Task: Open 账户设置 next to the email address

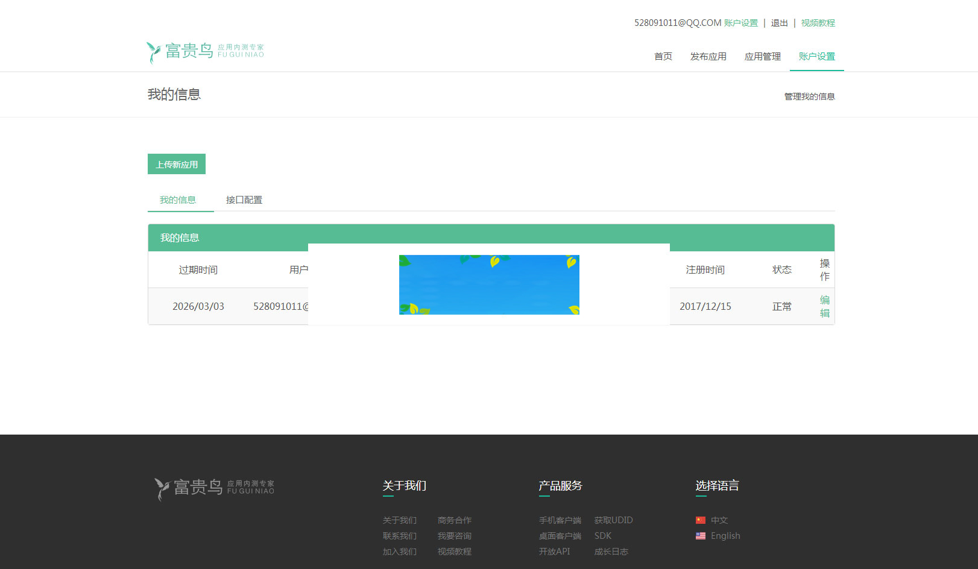Action: pos(742,22)
